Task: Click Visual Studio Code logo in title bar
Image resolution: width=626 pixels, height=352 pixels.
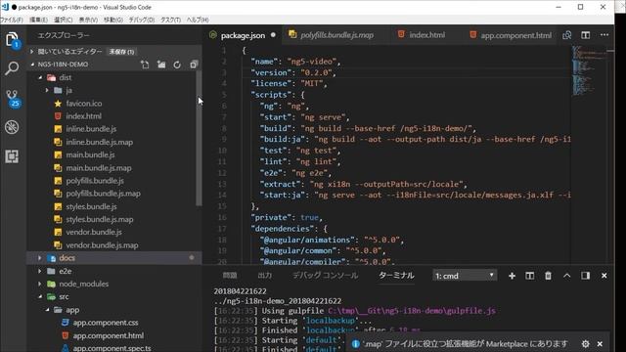Action: [x=5, y=7]
